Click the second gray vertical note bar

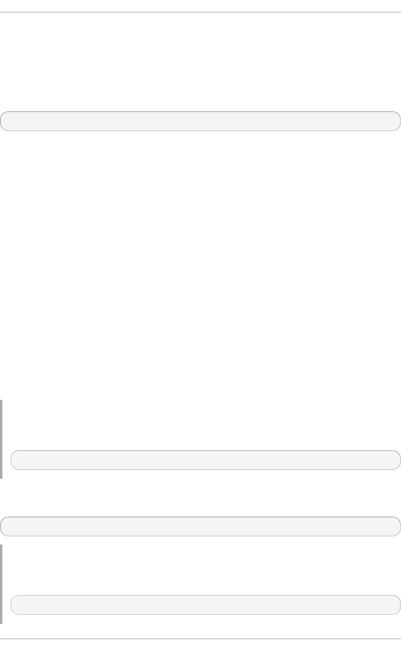(x=1, y=584)
